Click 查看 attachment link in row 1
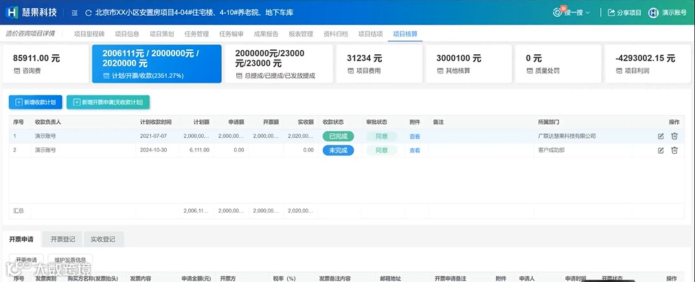Image resolution: width=695 pixels, height=282 pixels. [415, 137]
